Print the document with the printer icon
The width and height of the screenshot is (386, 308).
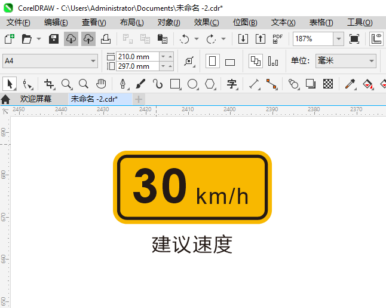(x=106, y=39)
